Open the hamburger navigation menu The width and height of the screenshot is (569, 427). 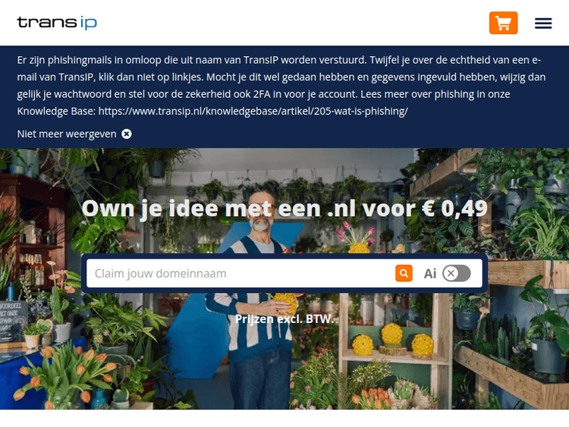543,24
